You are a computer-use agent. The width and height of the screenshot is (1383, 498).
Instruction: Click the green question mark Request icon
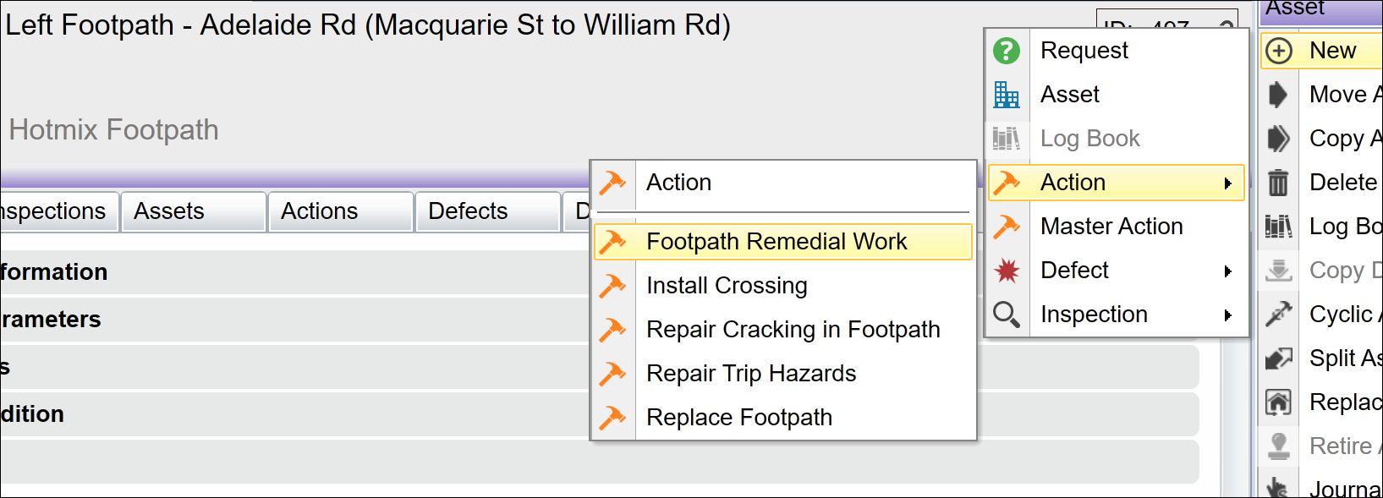click(1006, 51)
